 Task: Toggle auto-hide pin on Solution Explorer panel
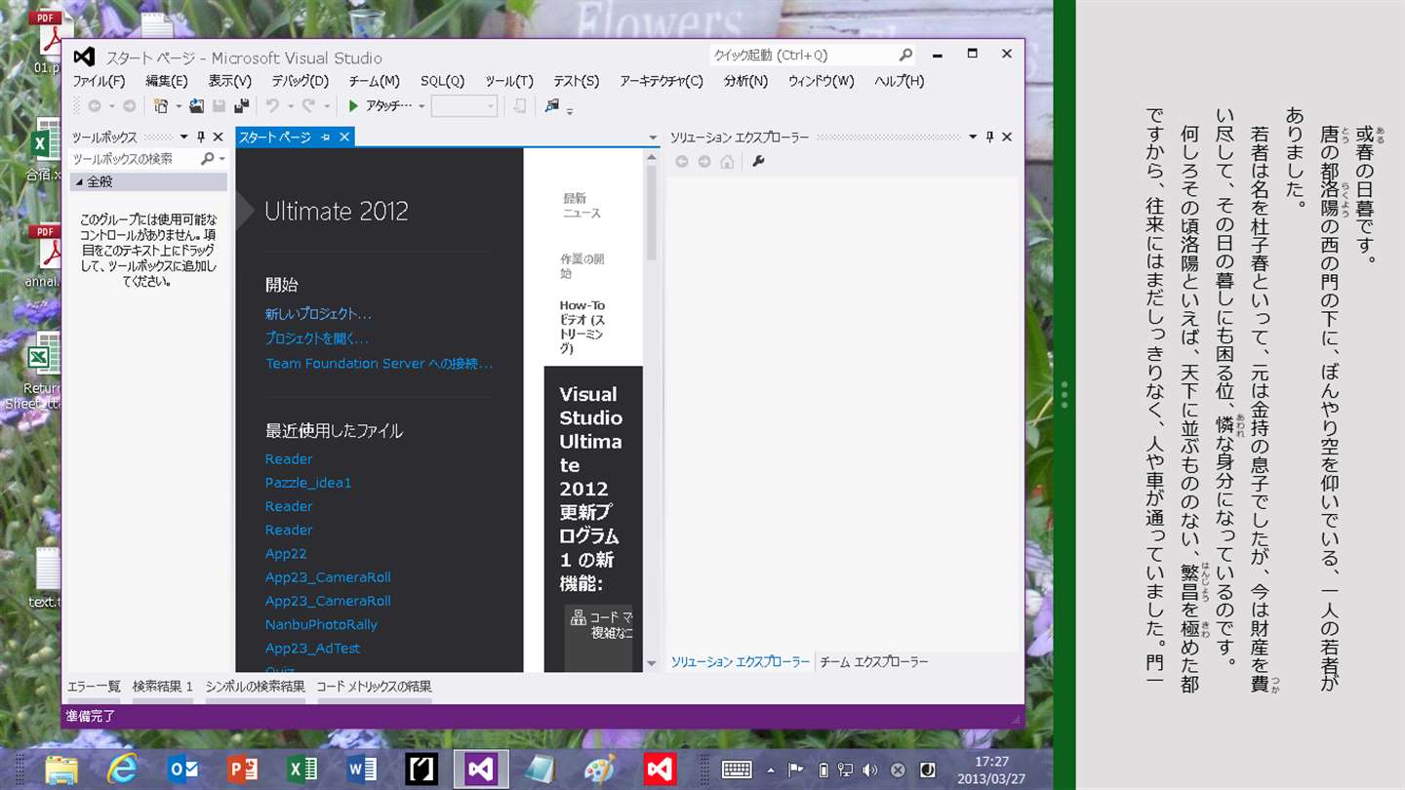click(x=989, y=138)
